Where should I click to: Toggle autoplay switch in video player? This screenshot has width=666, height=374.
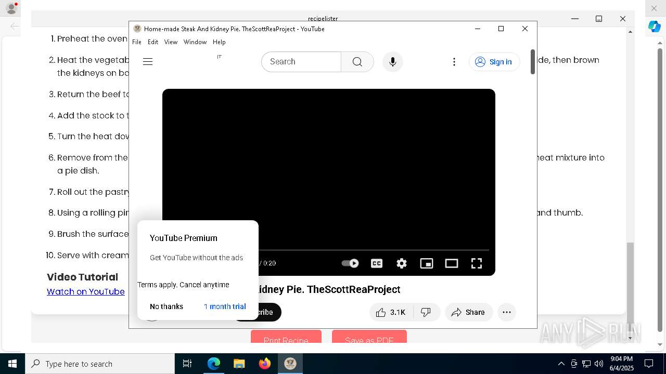pyautogui.click(x=350, y=263)
